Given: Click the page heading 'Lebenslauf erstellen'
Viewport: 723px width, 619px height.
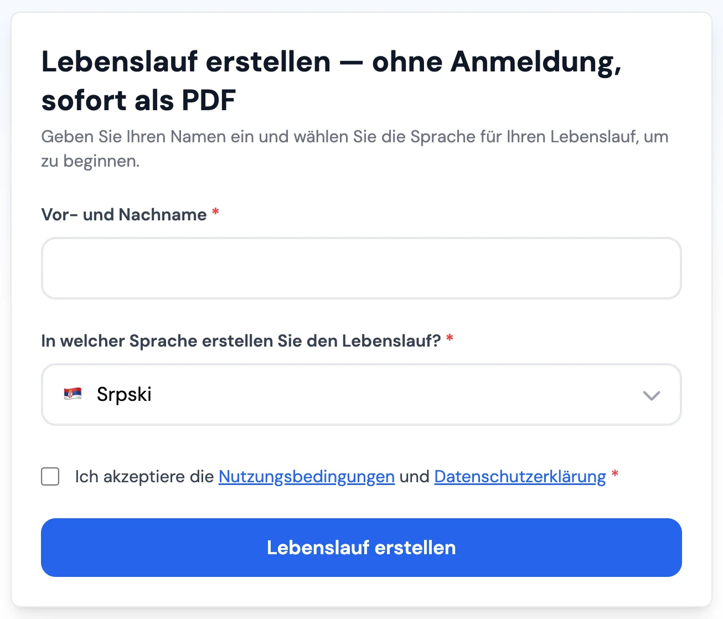Looking at the screenshot, I should [332, 80].
